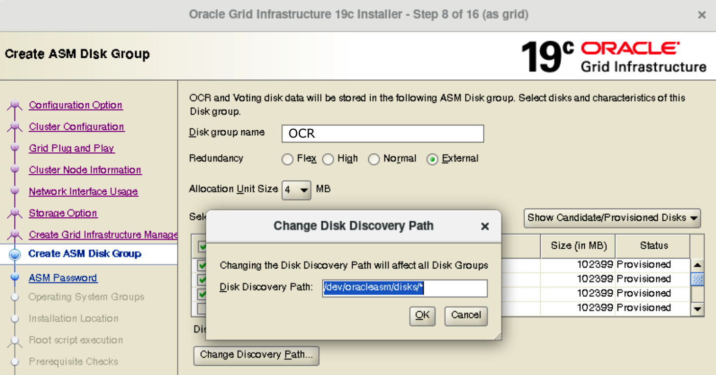Select the Create ASM Disk Group step

pos(85,254)
